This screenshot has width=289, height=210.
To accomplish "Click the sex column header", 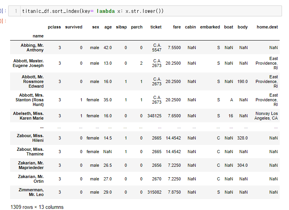I will tap(96, 27).
